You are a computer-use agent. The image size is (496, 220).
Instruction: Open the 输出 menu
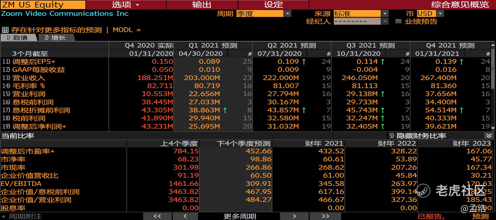pyautogui.click(x=202, y=5)
